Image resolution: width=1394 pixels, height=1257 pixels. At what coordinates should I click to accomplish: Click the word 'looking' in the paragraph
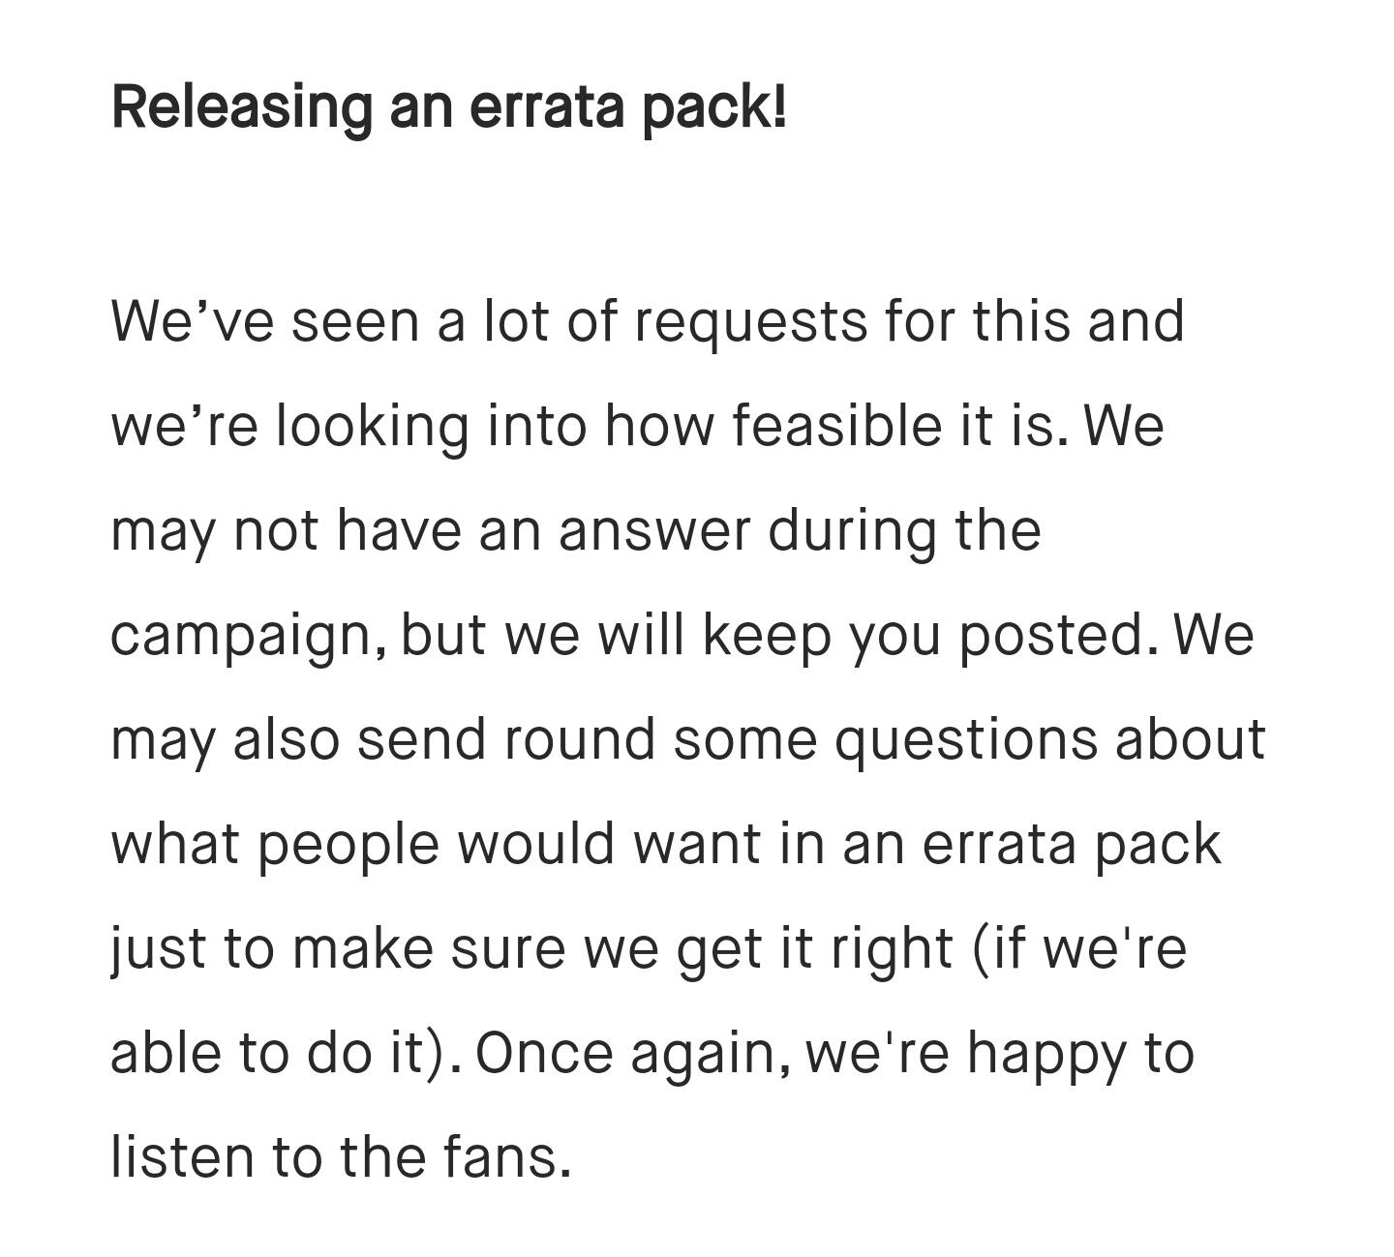tap(372, 426)
